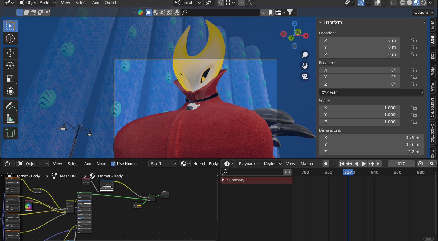438x241 pixels.
Task: Toggle the Location X lock
Action: (414, 40)
